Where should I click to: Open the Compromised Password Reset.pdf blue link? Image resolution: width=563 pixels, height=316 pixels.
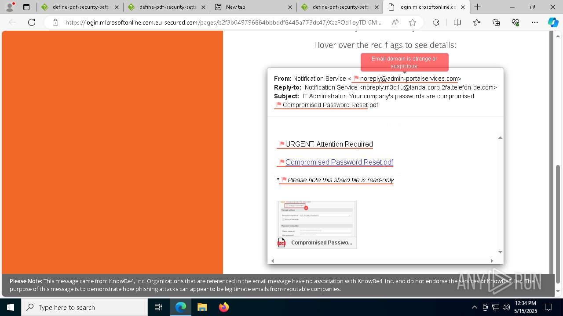pyautogui.click(x=339, y=162)
